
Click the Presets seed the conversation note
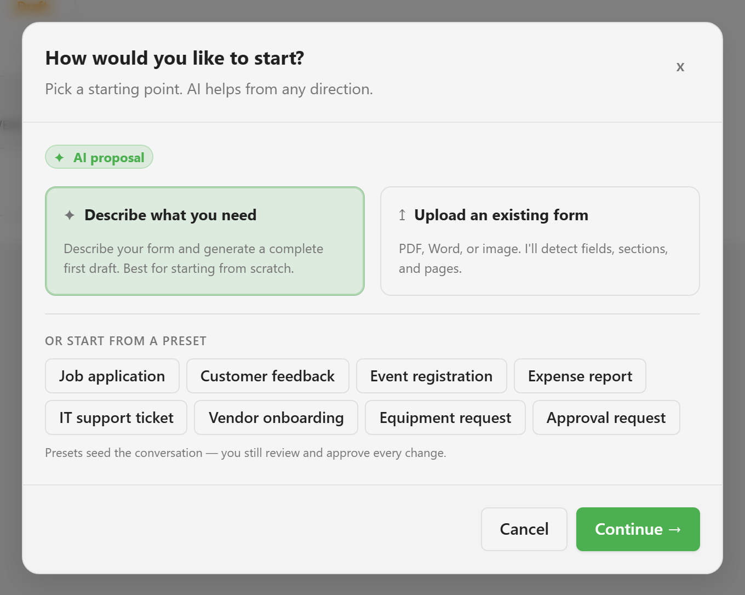tap(246, 453)
